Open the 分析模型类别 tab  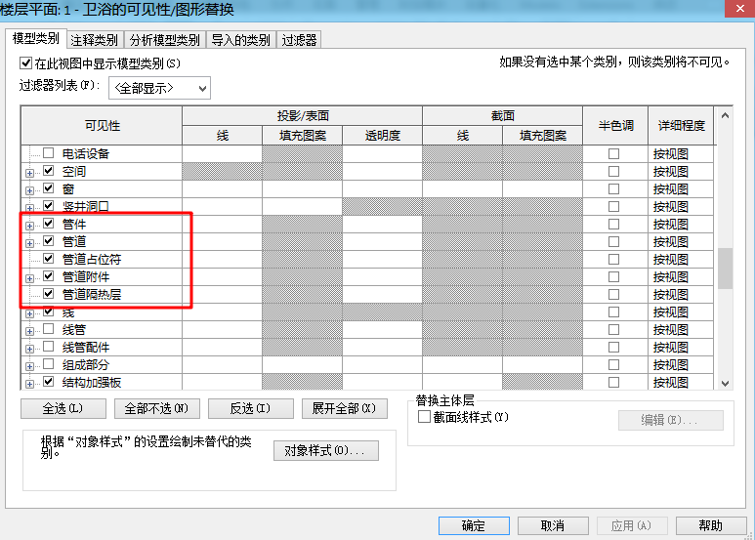point(165,40)
